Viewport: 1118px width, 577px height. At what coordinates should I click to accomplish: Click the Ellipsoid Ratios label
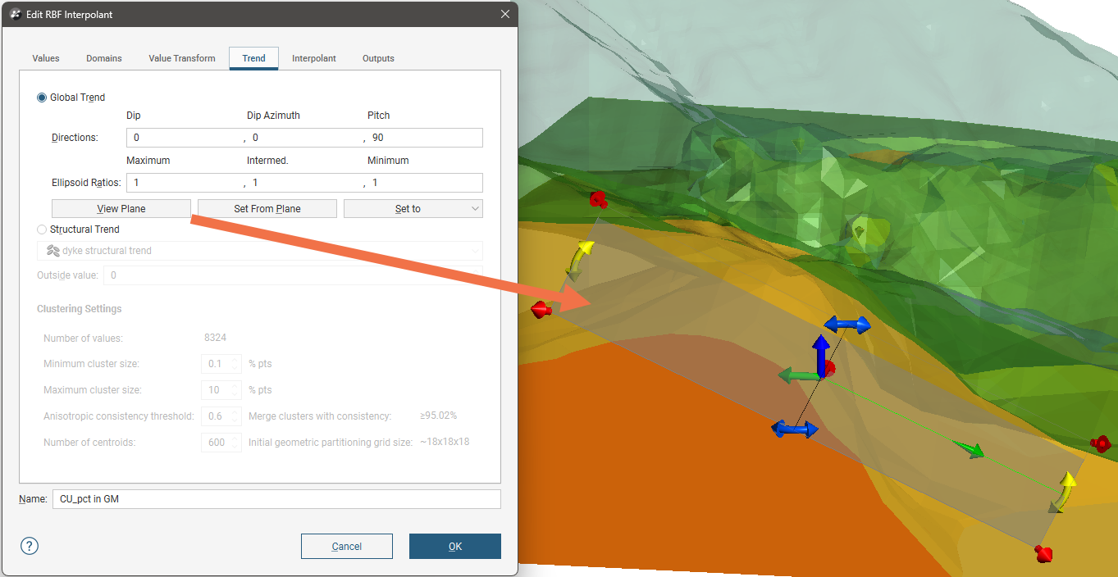coord(86,183)
